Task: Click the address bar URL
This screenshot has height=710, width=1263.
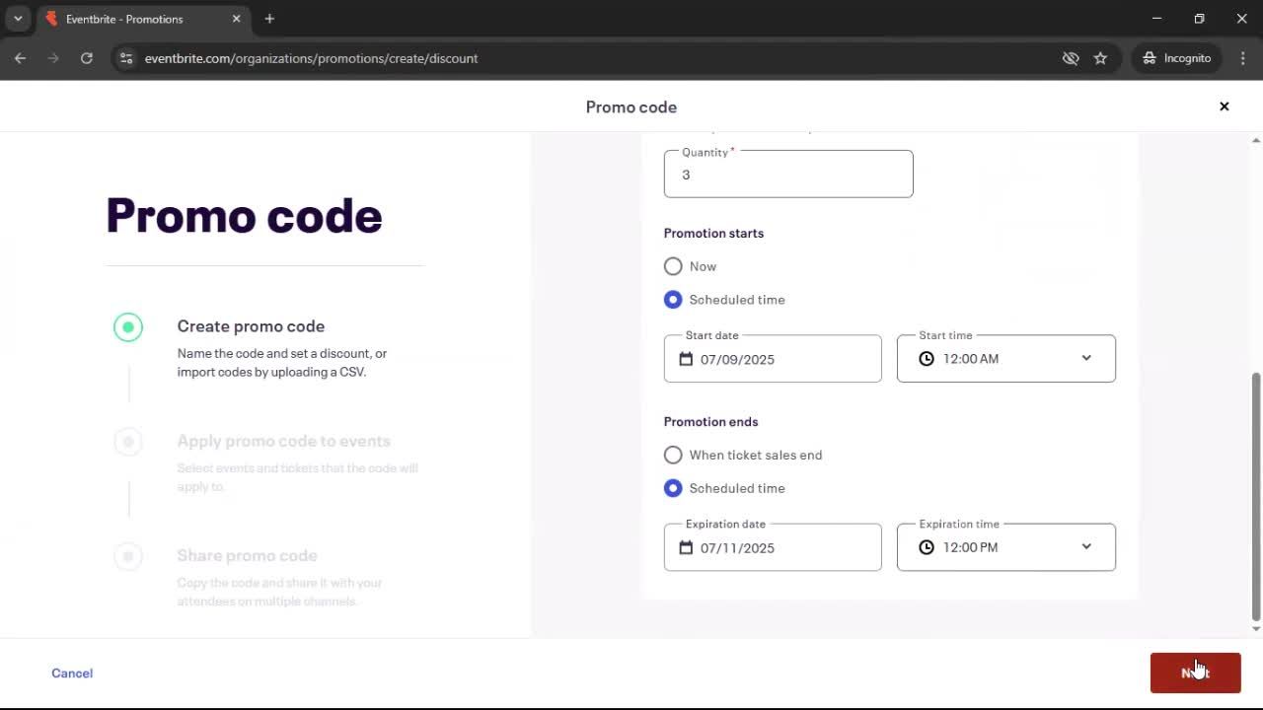Action: (311, 58)
